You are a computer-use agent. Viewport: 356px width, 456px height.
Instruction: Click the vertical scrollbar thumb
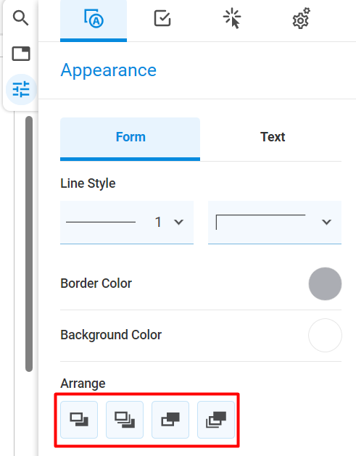(29, 244)
